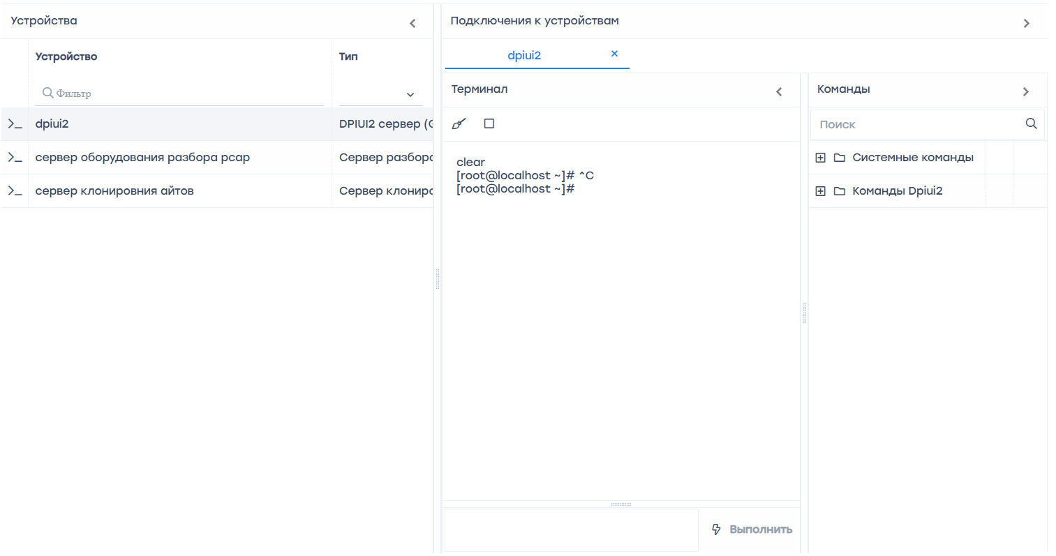Image resolution: width=1056 pixels, height=556 pixels.
Task: Click the terminal icon for dpiui2 device
Action: [x=15, y=124]
